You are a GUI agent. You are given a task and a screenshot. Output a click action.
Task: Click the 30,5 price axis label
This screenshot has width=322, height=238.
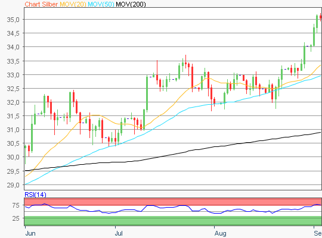(13, 143)
